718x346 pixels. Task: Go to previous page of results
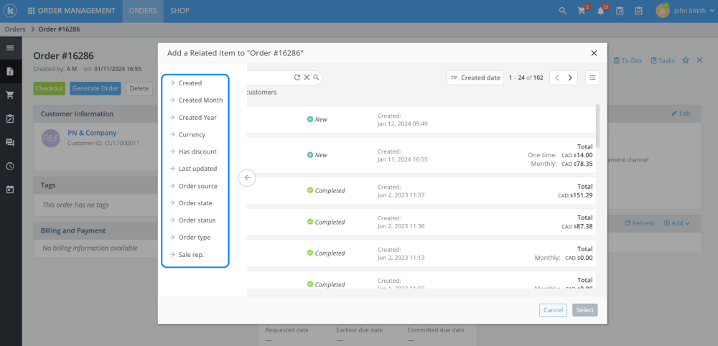point(557,78)
